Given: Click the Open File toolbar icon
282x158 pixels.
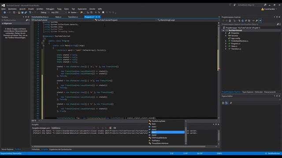Looking at the screenshot, I should click(x=19, y=13).
